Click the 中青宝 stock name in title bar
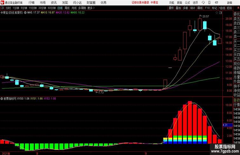 click(x=154, y=3)
